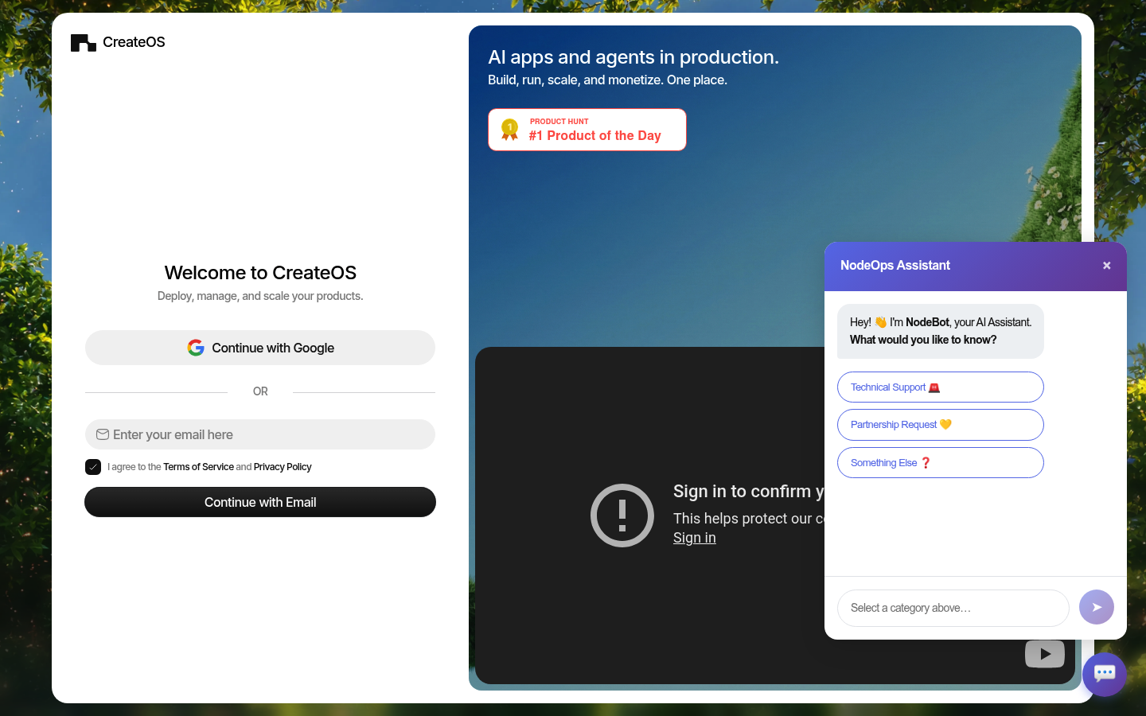Choose the Partnership Request category
Screen dimensions: 1146x716
[941, 425]
